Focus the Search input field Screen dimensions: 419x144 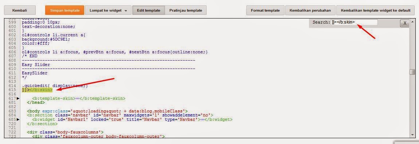(x=354, y=22)
